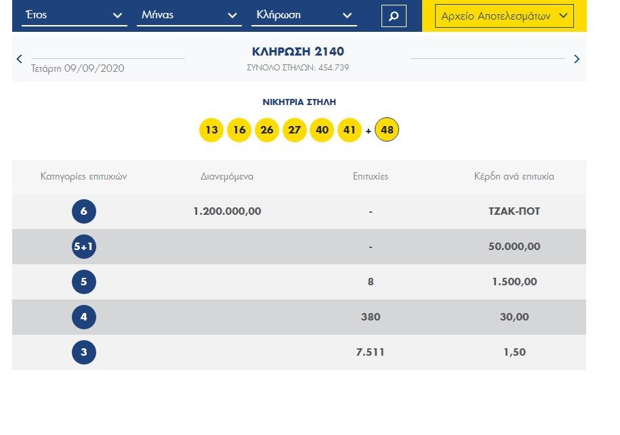Click winning number ball 13
Viewport: 620px width, 435px height.
[211, 130]
